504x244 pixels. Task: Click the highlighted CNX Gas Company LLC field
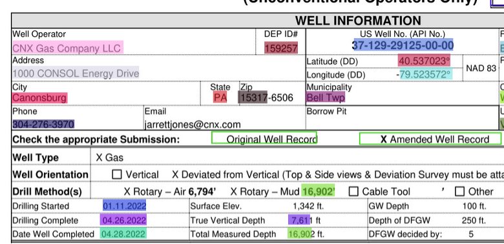pyautogui.click(x=68, y=47)
